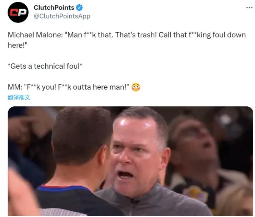Open the ClutchPoints CP profile avatar
The width and height of the screenshot is (255, 217).
[x=18, y=12]
